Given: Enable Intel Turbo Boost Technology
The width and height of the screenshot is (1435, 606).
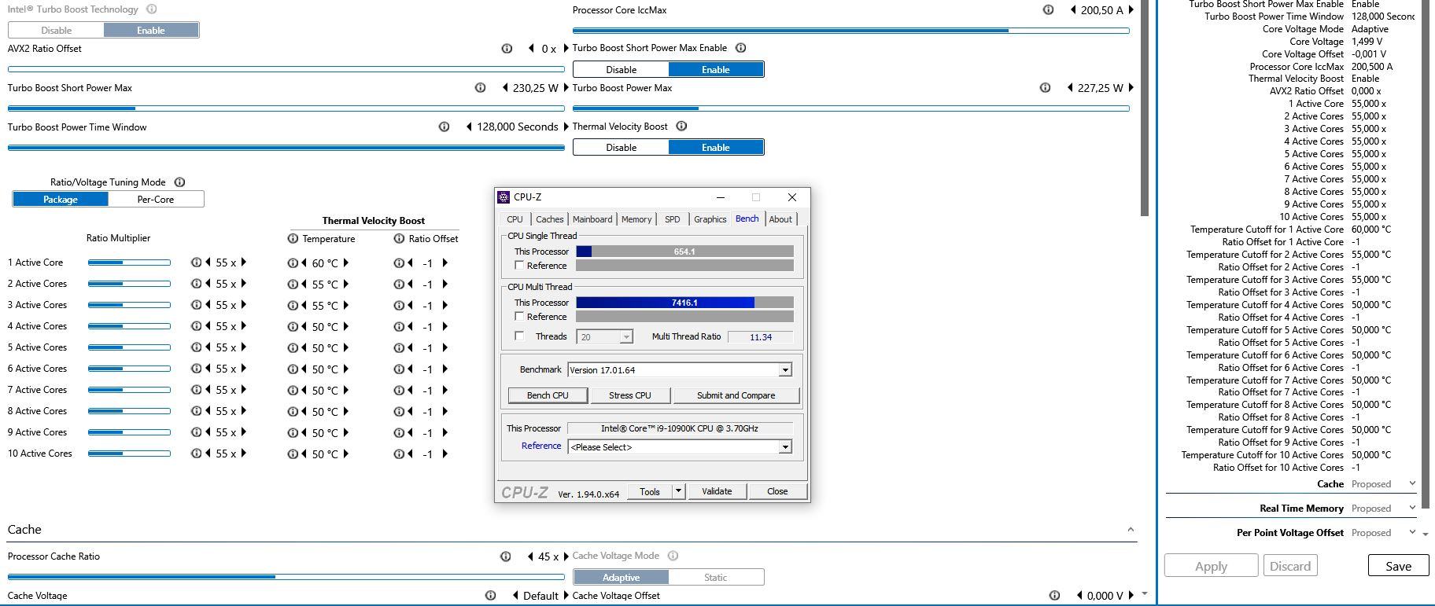Looking at the screenshot, I should click(x=151, y=30).
